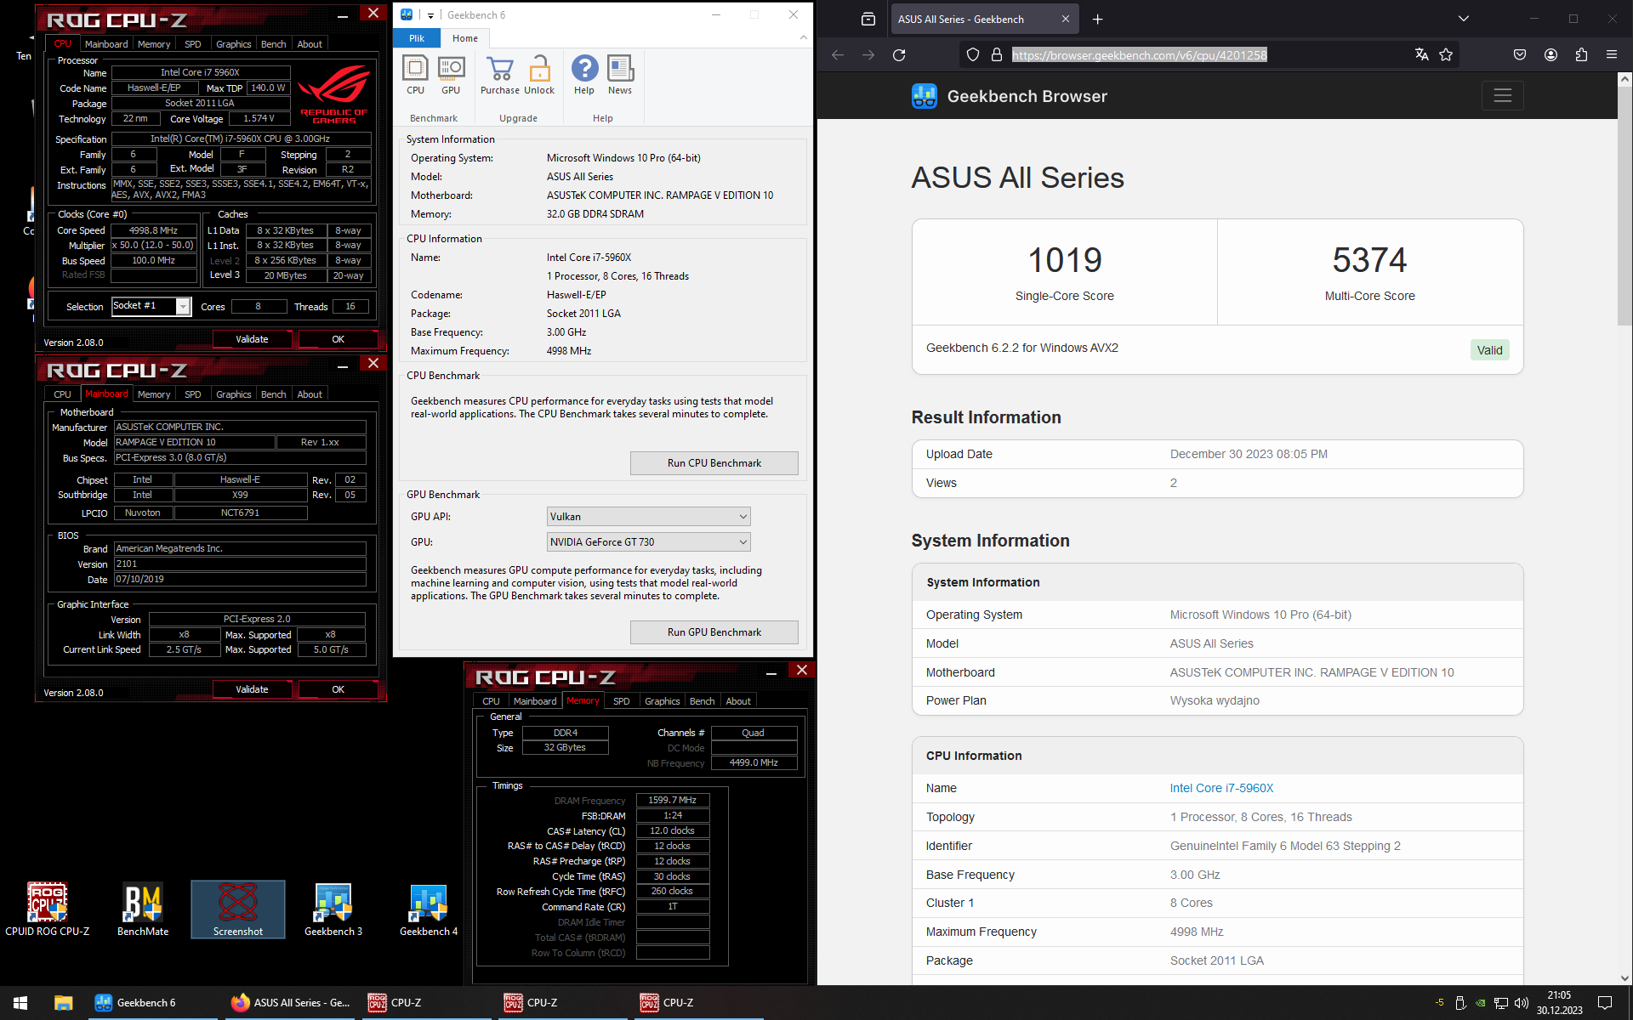Open the notification center icon

click(1605, 1003)
